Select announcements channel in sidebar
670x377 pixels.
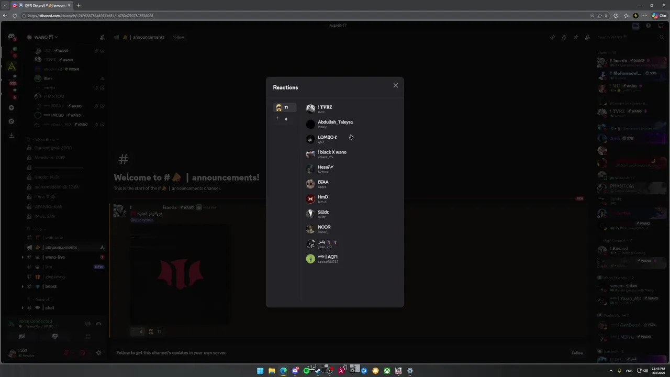click(65, 247)
